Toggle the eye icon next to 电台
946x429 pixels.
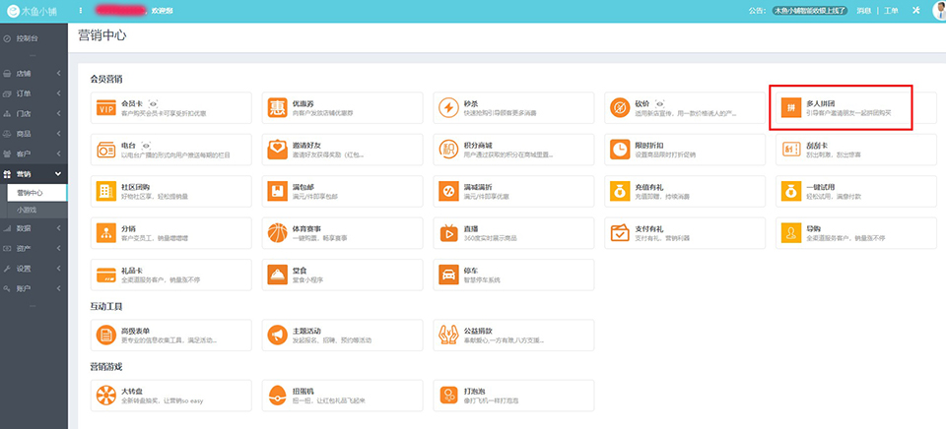145,144
